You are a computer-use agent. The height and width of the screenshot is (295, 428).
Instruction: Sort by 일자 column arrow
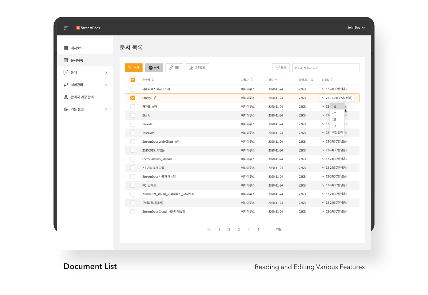tap(276, 80)
